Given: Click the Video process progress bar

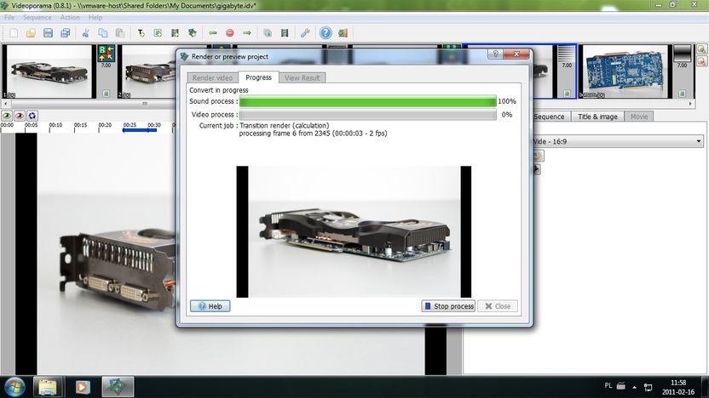Looking at the screenshot, I should (367, 115).
